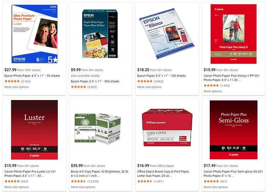267x192 pixels.
Task: Open the Epson ink jet paper product image
Action: pyautogui.click(x=167, y=33)
